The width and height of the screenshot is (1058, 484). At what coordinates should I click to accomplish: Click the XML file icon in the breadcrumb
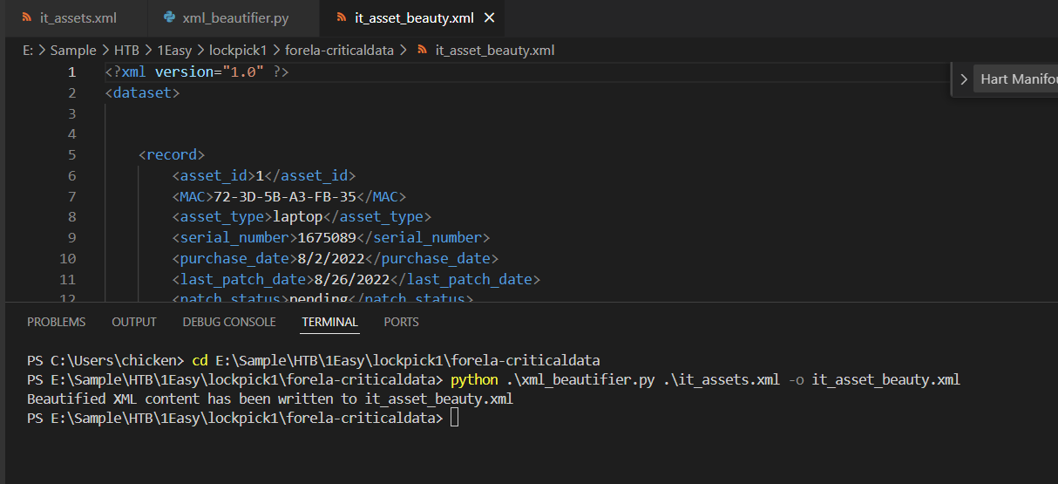click(422, 51)
